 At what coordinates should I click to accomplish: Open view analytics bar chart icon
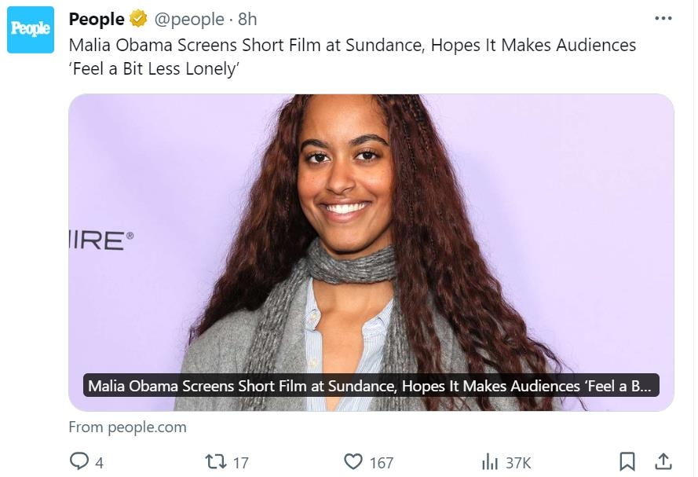(490, 461)
